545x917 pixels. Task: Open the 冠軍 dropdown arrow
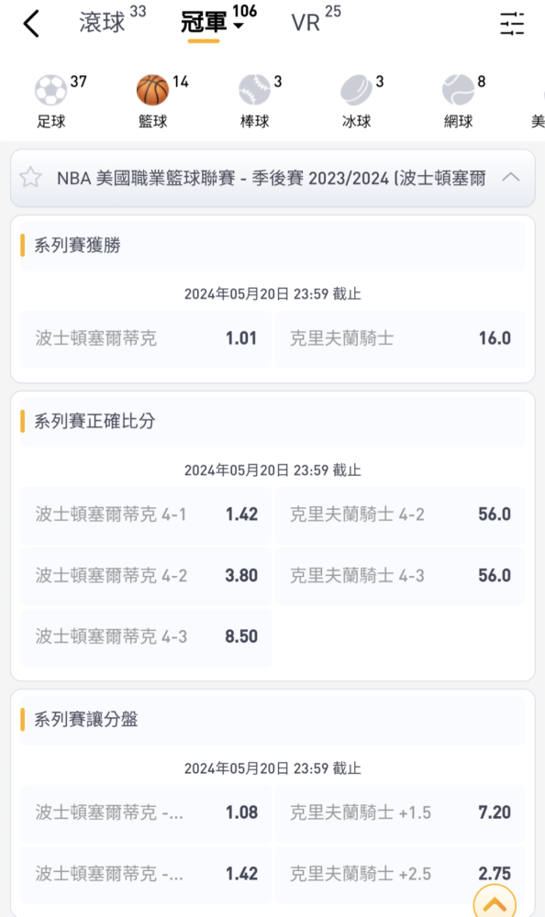(x=239, y=26)
